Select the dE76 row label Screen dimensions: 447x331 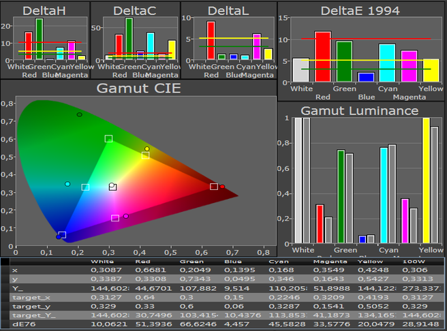24,324
